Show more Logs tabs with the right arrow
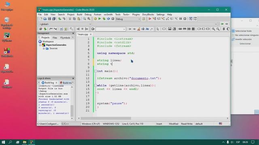The image size is (259, 145). pyautogui.click(x=73, y=83)
